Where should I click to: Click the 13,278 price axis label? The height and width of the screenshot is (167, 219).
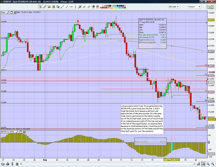[x=211, y=102]
